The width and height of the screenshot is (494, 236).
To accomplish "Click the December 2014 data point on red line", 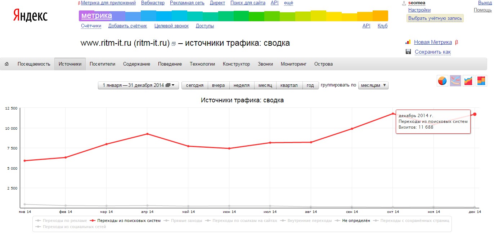I will pos(475,114).
